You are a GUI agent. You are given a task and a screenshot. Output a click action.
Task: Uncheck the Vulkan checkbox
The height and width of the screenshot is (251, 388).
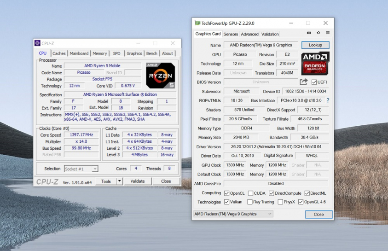click(226, 202)
